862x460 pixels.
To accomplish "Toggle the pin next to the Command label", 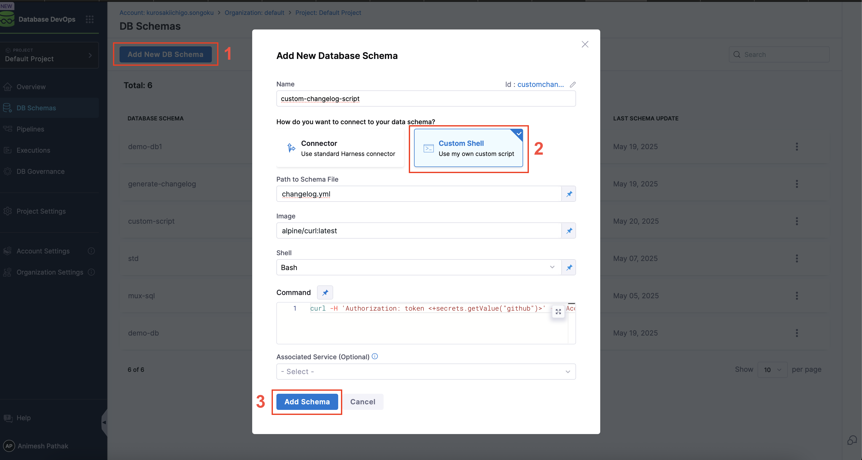I will point(325,292).
